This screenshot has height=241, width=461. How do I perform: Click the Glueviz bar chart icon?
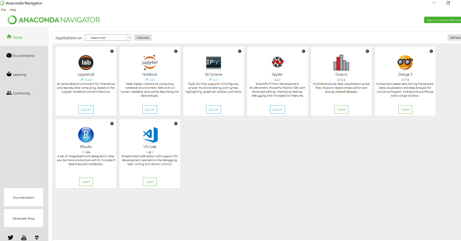(x=341, y=63)
